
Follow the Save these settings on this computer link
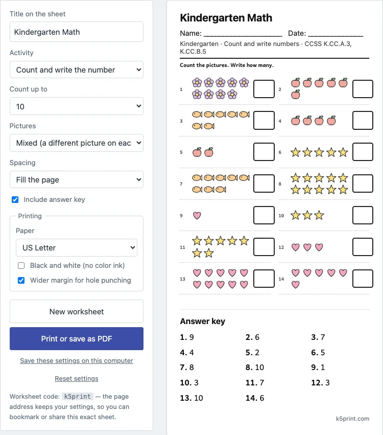click(x=77, y=361)
